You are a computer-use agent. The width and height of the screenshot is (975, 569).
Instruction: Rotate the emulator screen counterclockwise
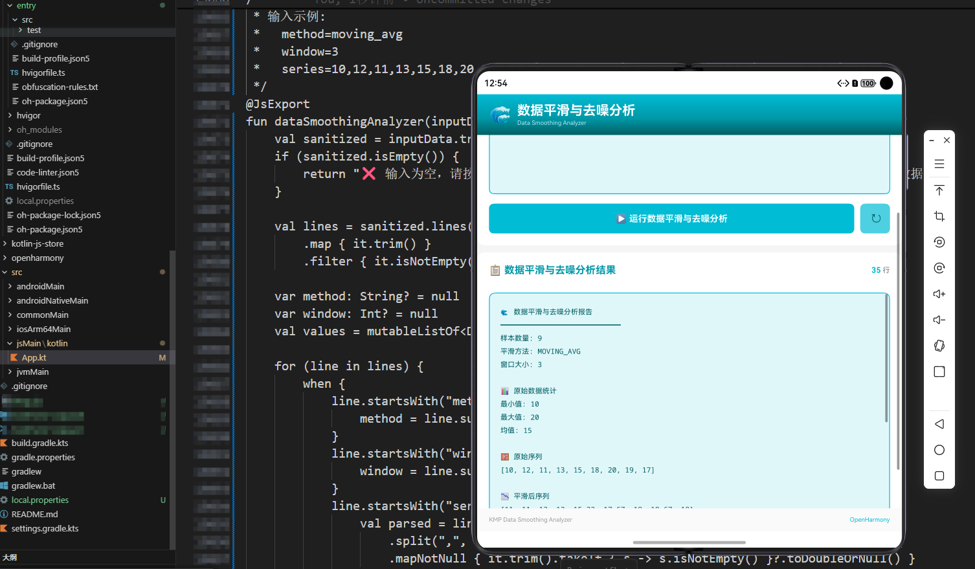pyautogui.click(x=939, y=242)
